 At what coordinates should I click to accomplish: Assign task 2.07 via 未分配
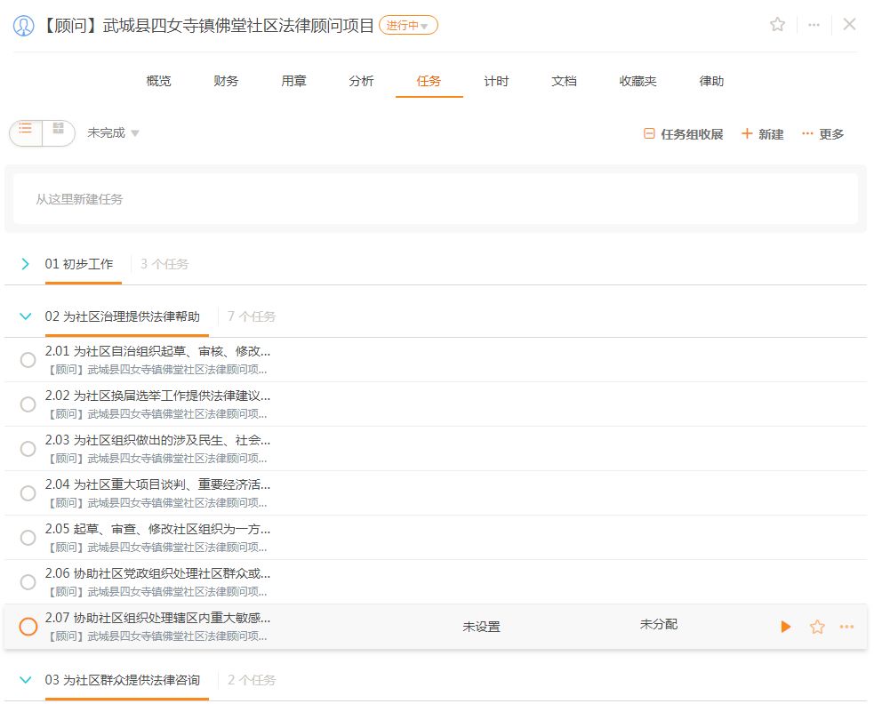659,624
